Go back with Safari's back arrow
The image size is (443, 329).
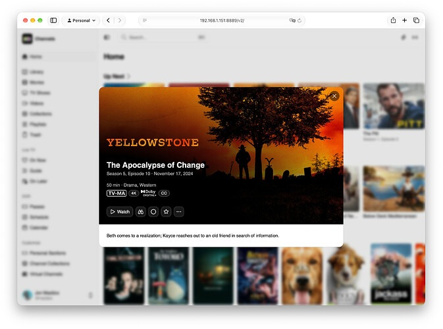click(x=108, y=20)
